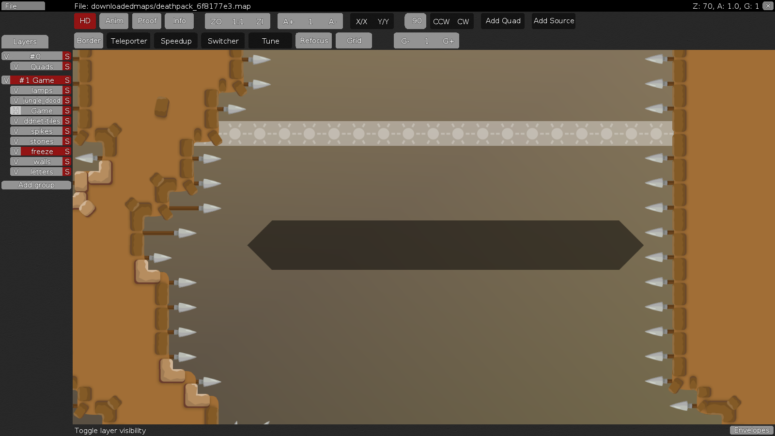This screenshot has width=775, height=436.
Task: Refocus the view on the map
Action: click(313, 41)
